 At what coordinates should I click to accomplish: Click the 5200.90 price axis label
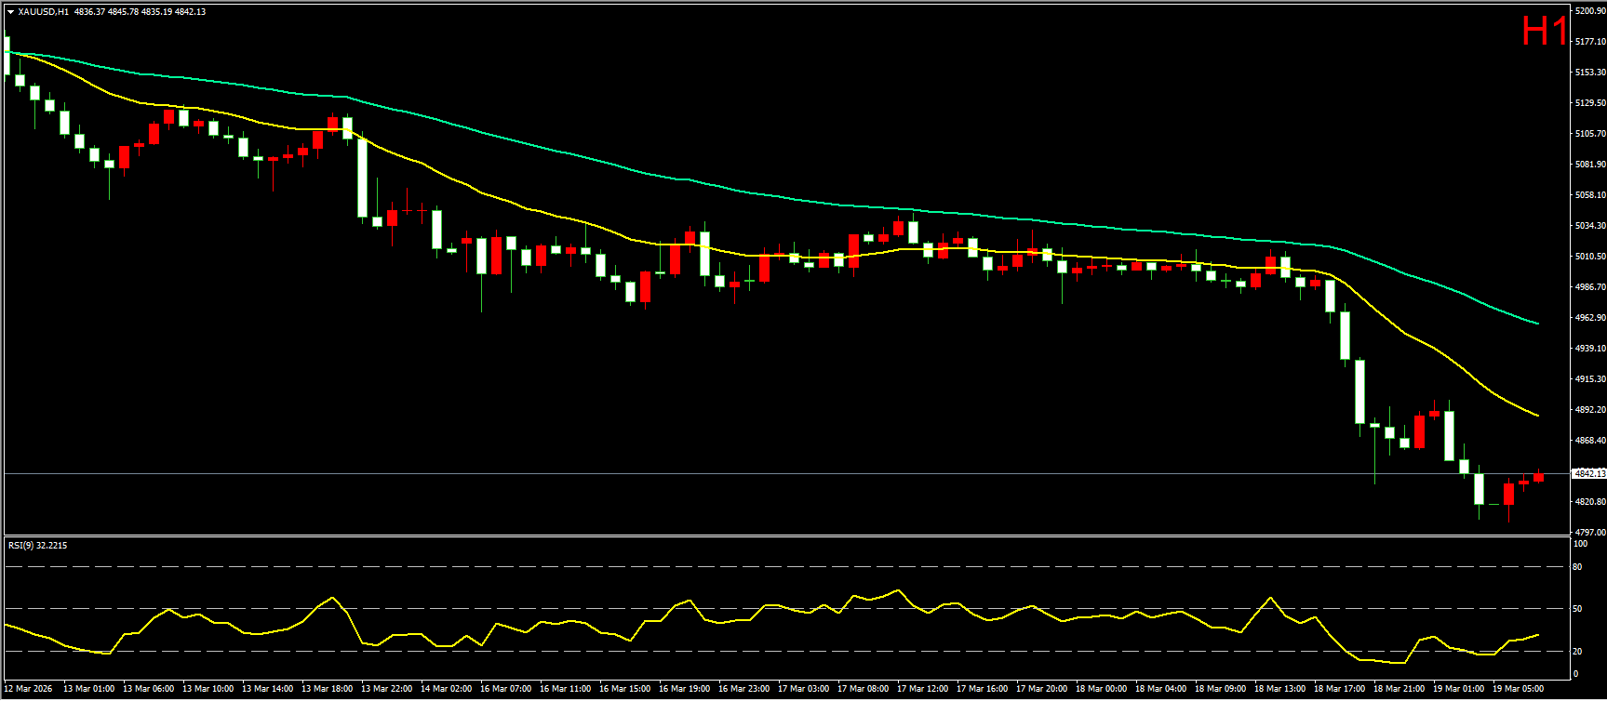point(1588,11)
